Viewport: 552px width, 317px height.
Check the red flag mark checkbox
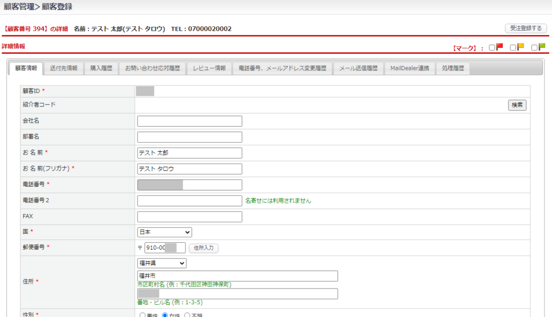492,48
